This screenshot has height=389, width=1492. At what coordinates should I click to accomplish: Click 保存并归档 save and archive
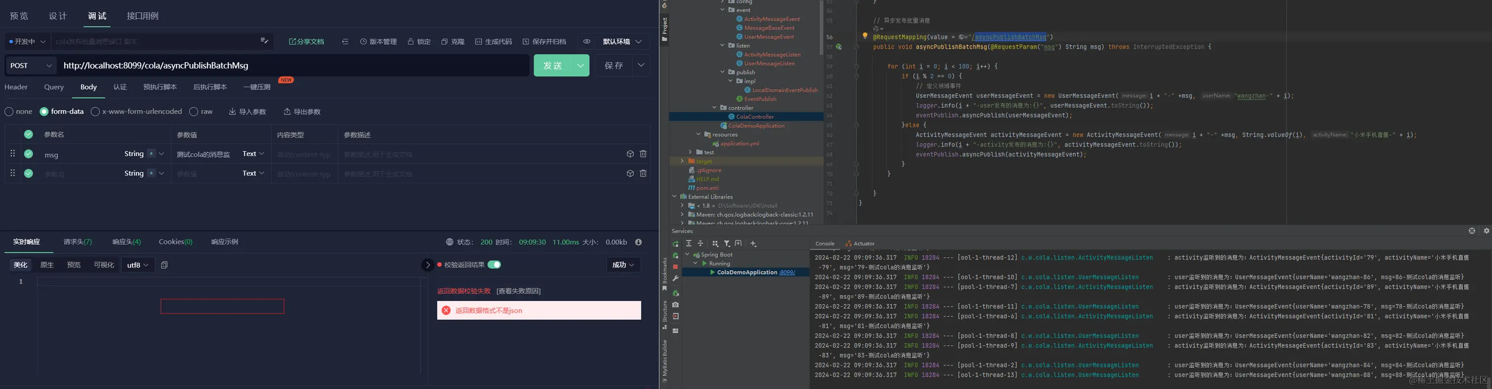(544, 42)
